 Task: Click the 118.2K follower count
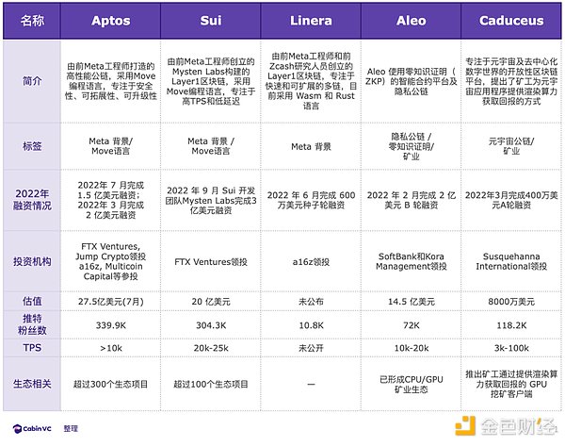(511, 325)
